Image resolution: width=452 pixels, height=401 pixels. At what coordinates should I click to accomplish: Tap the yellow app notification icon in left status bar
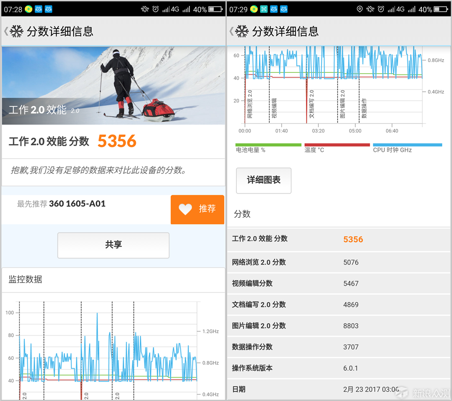pyautogui.click(x=28, y=9)
